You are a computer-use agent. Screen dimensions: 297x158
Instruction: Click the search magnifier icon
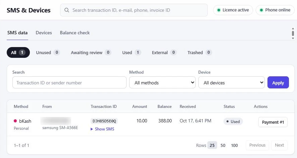click(x=67, y=10)
